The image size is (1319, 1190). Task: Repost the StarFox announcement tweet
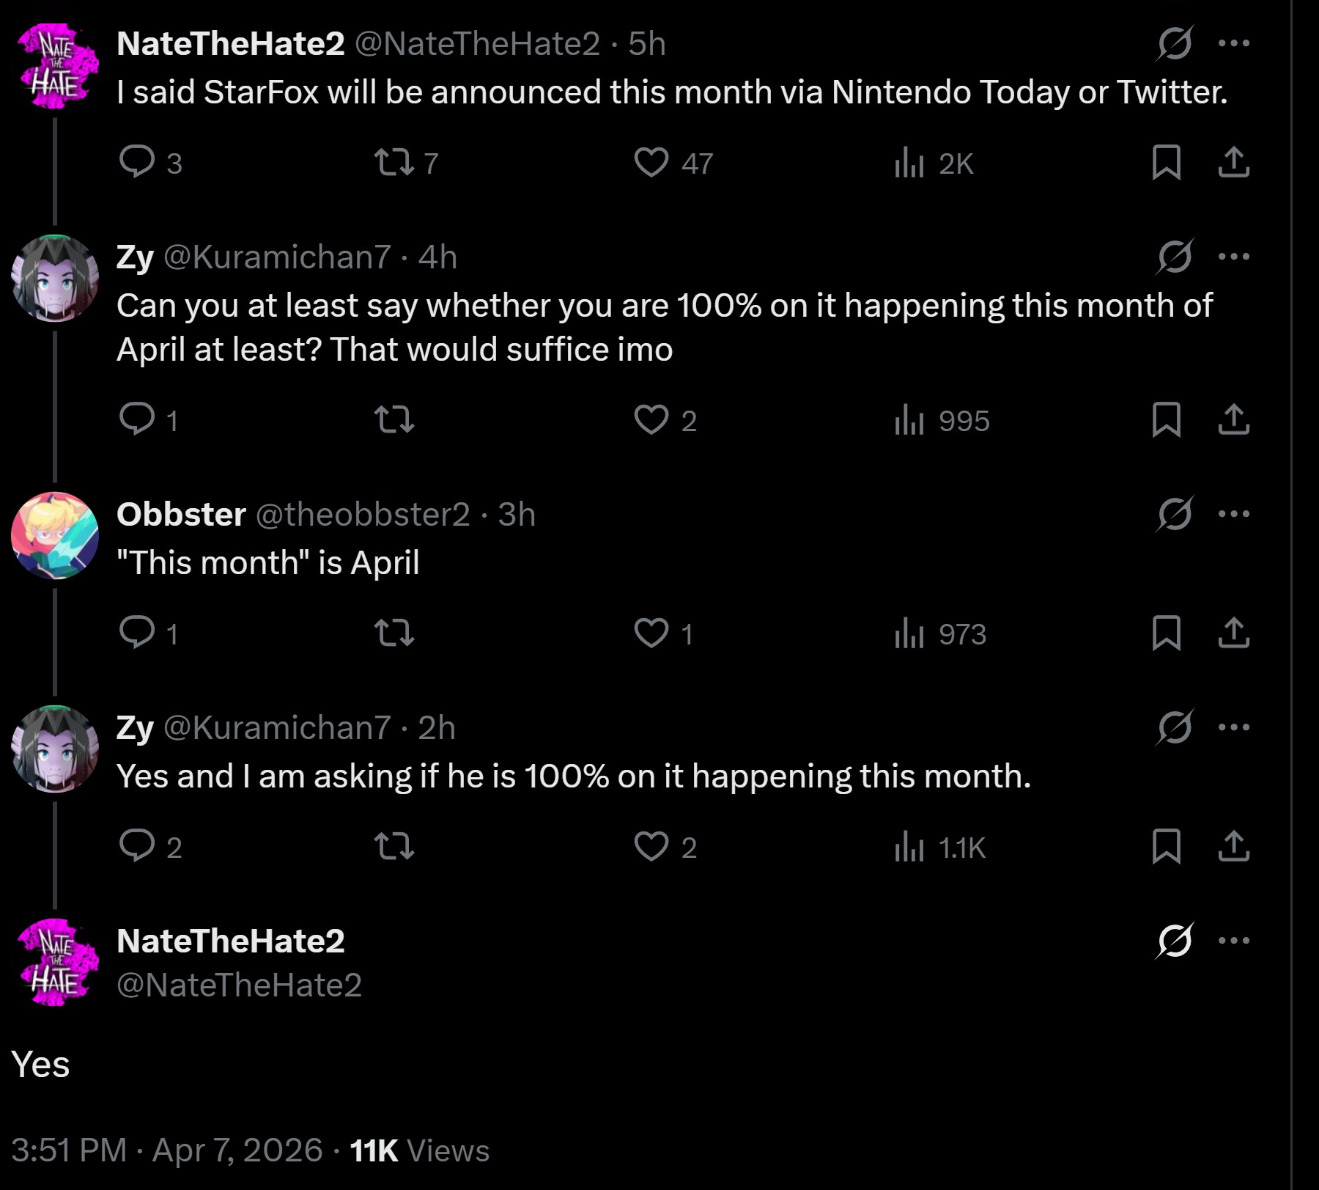tap(394, 162)
